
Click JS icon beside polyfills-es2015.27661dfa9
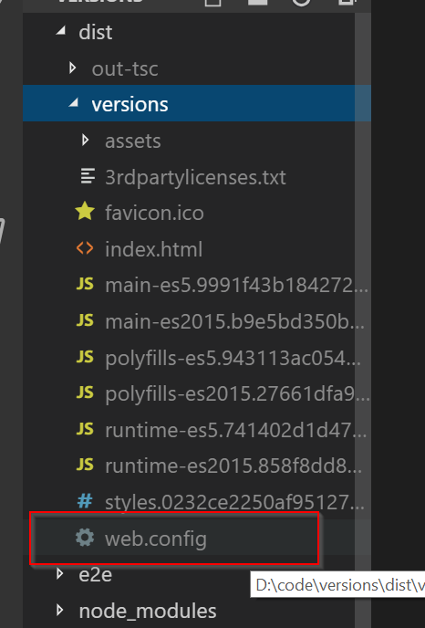click(x=85, y=392)
